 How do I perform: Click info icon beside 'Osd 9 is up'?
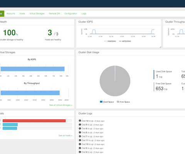click(x=80, y=125)
